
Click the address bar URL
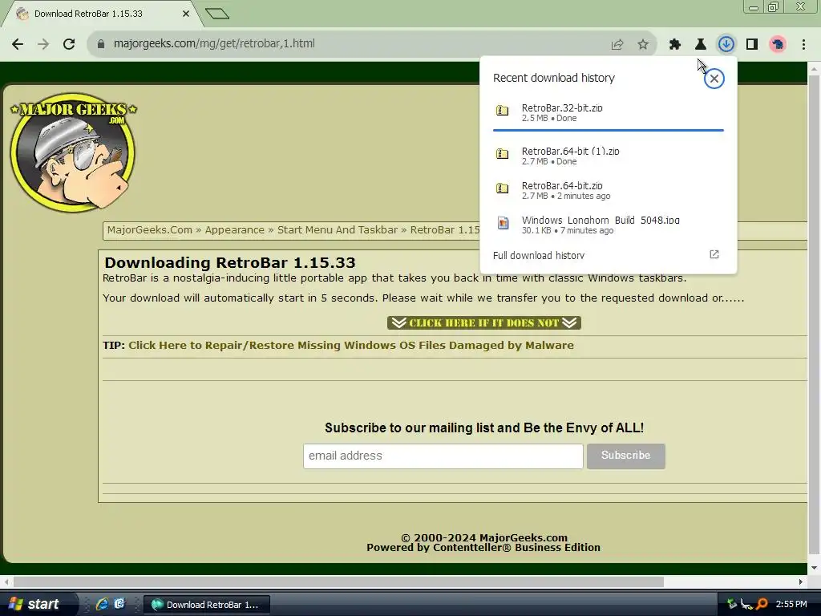(214, 43)
